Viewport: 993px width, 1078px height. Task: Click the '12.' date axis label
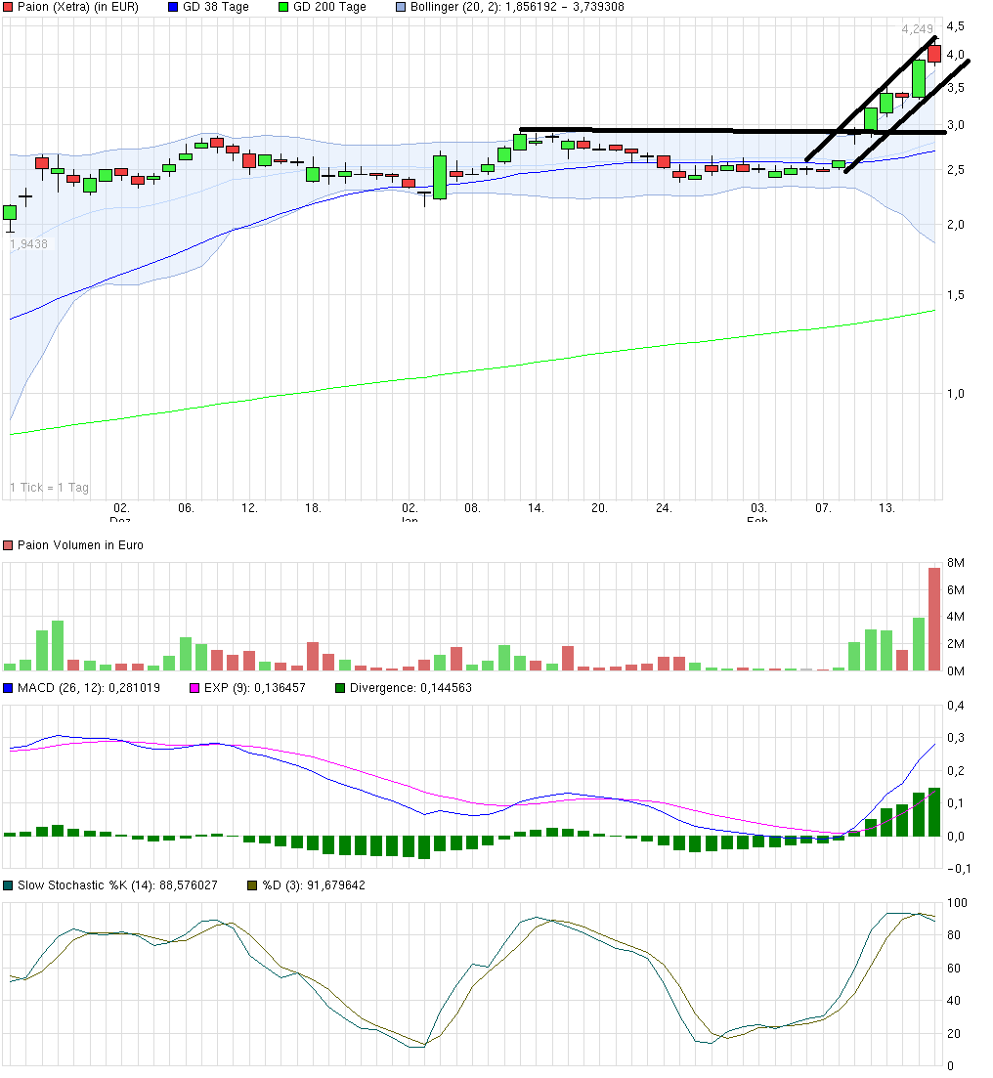click(249, 508)
